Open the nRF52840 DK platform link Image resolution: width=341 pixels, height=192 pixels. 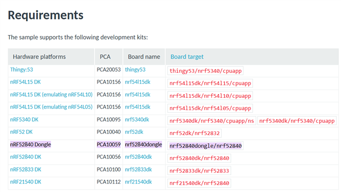26,157
